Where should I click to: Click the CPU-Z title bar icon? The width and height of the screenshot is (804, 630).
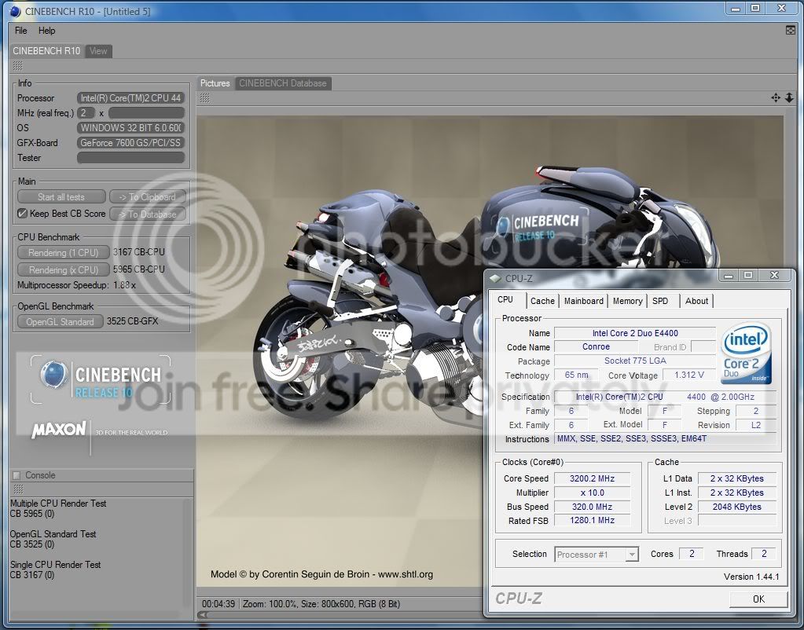[x=495, y=278]
